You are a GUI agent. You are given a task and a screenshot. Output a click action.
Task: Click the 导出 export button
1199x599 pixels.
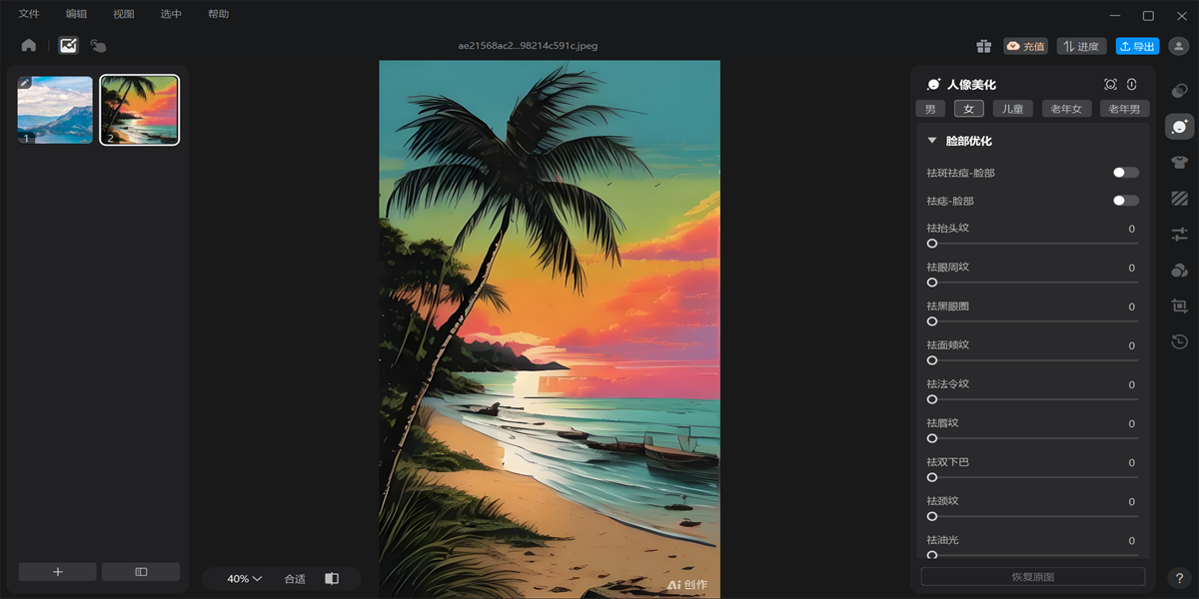pos(1137,46)
